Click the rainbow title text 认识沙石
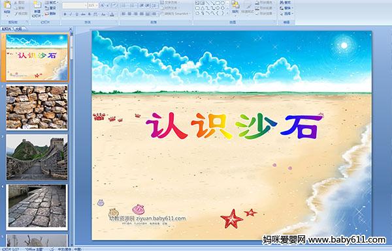 coord(235,126)
